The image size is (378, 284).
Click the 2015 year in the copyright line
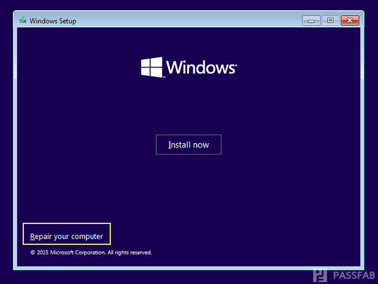[x=43, y=252]
